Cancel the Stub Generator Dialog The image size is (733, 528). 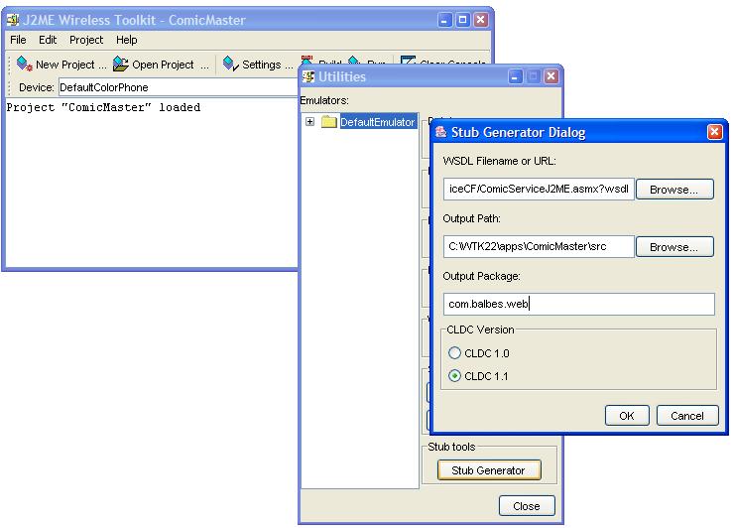pos(687,415)
